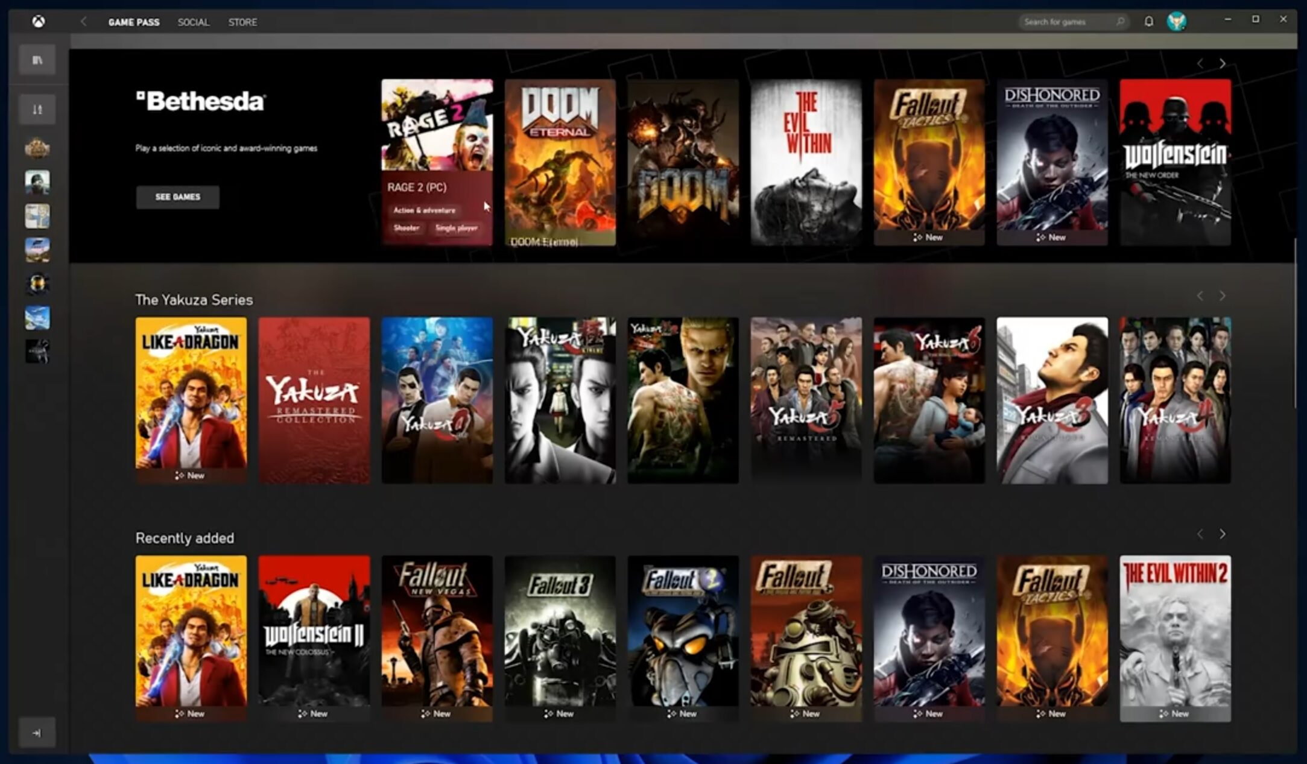Click the Xbox logo icon
This screenshot has width=1307, height=764.
tap(38, 22)
